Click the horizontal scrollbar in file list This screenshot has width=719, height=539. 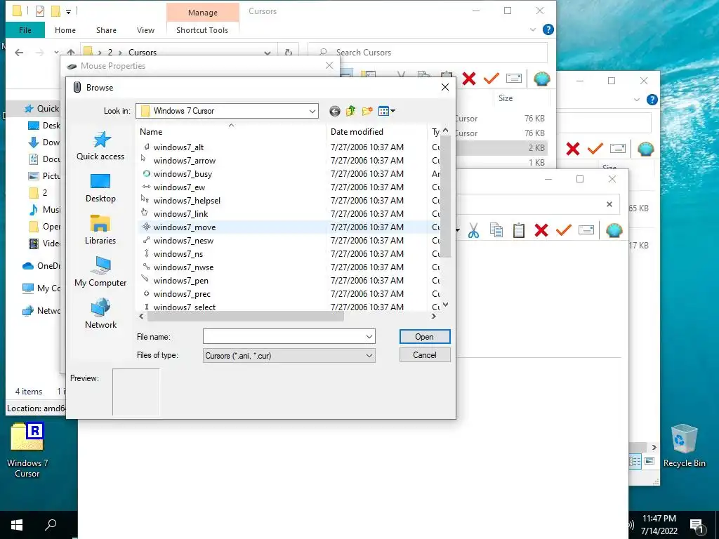coord(245,317)
